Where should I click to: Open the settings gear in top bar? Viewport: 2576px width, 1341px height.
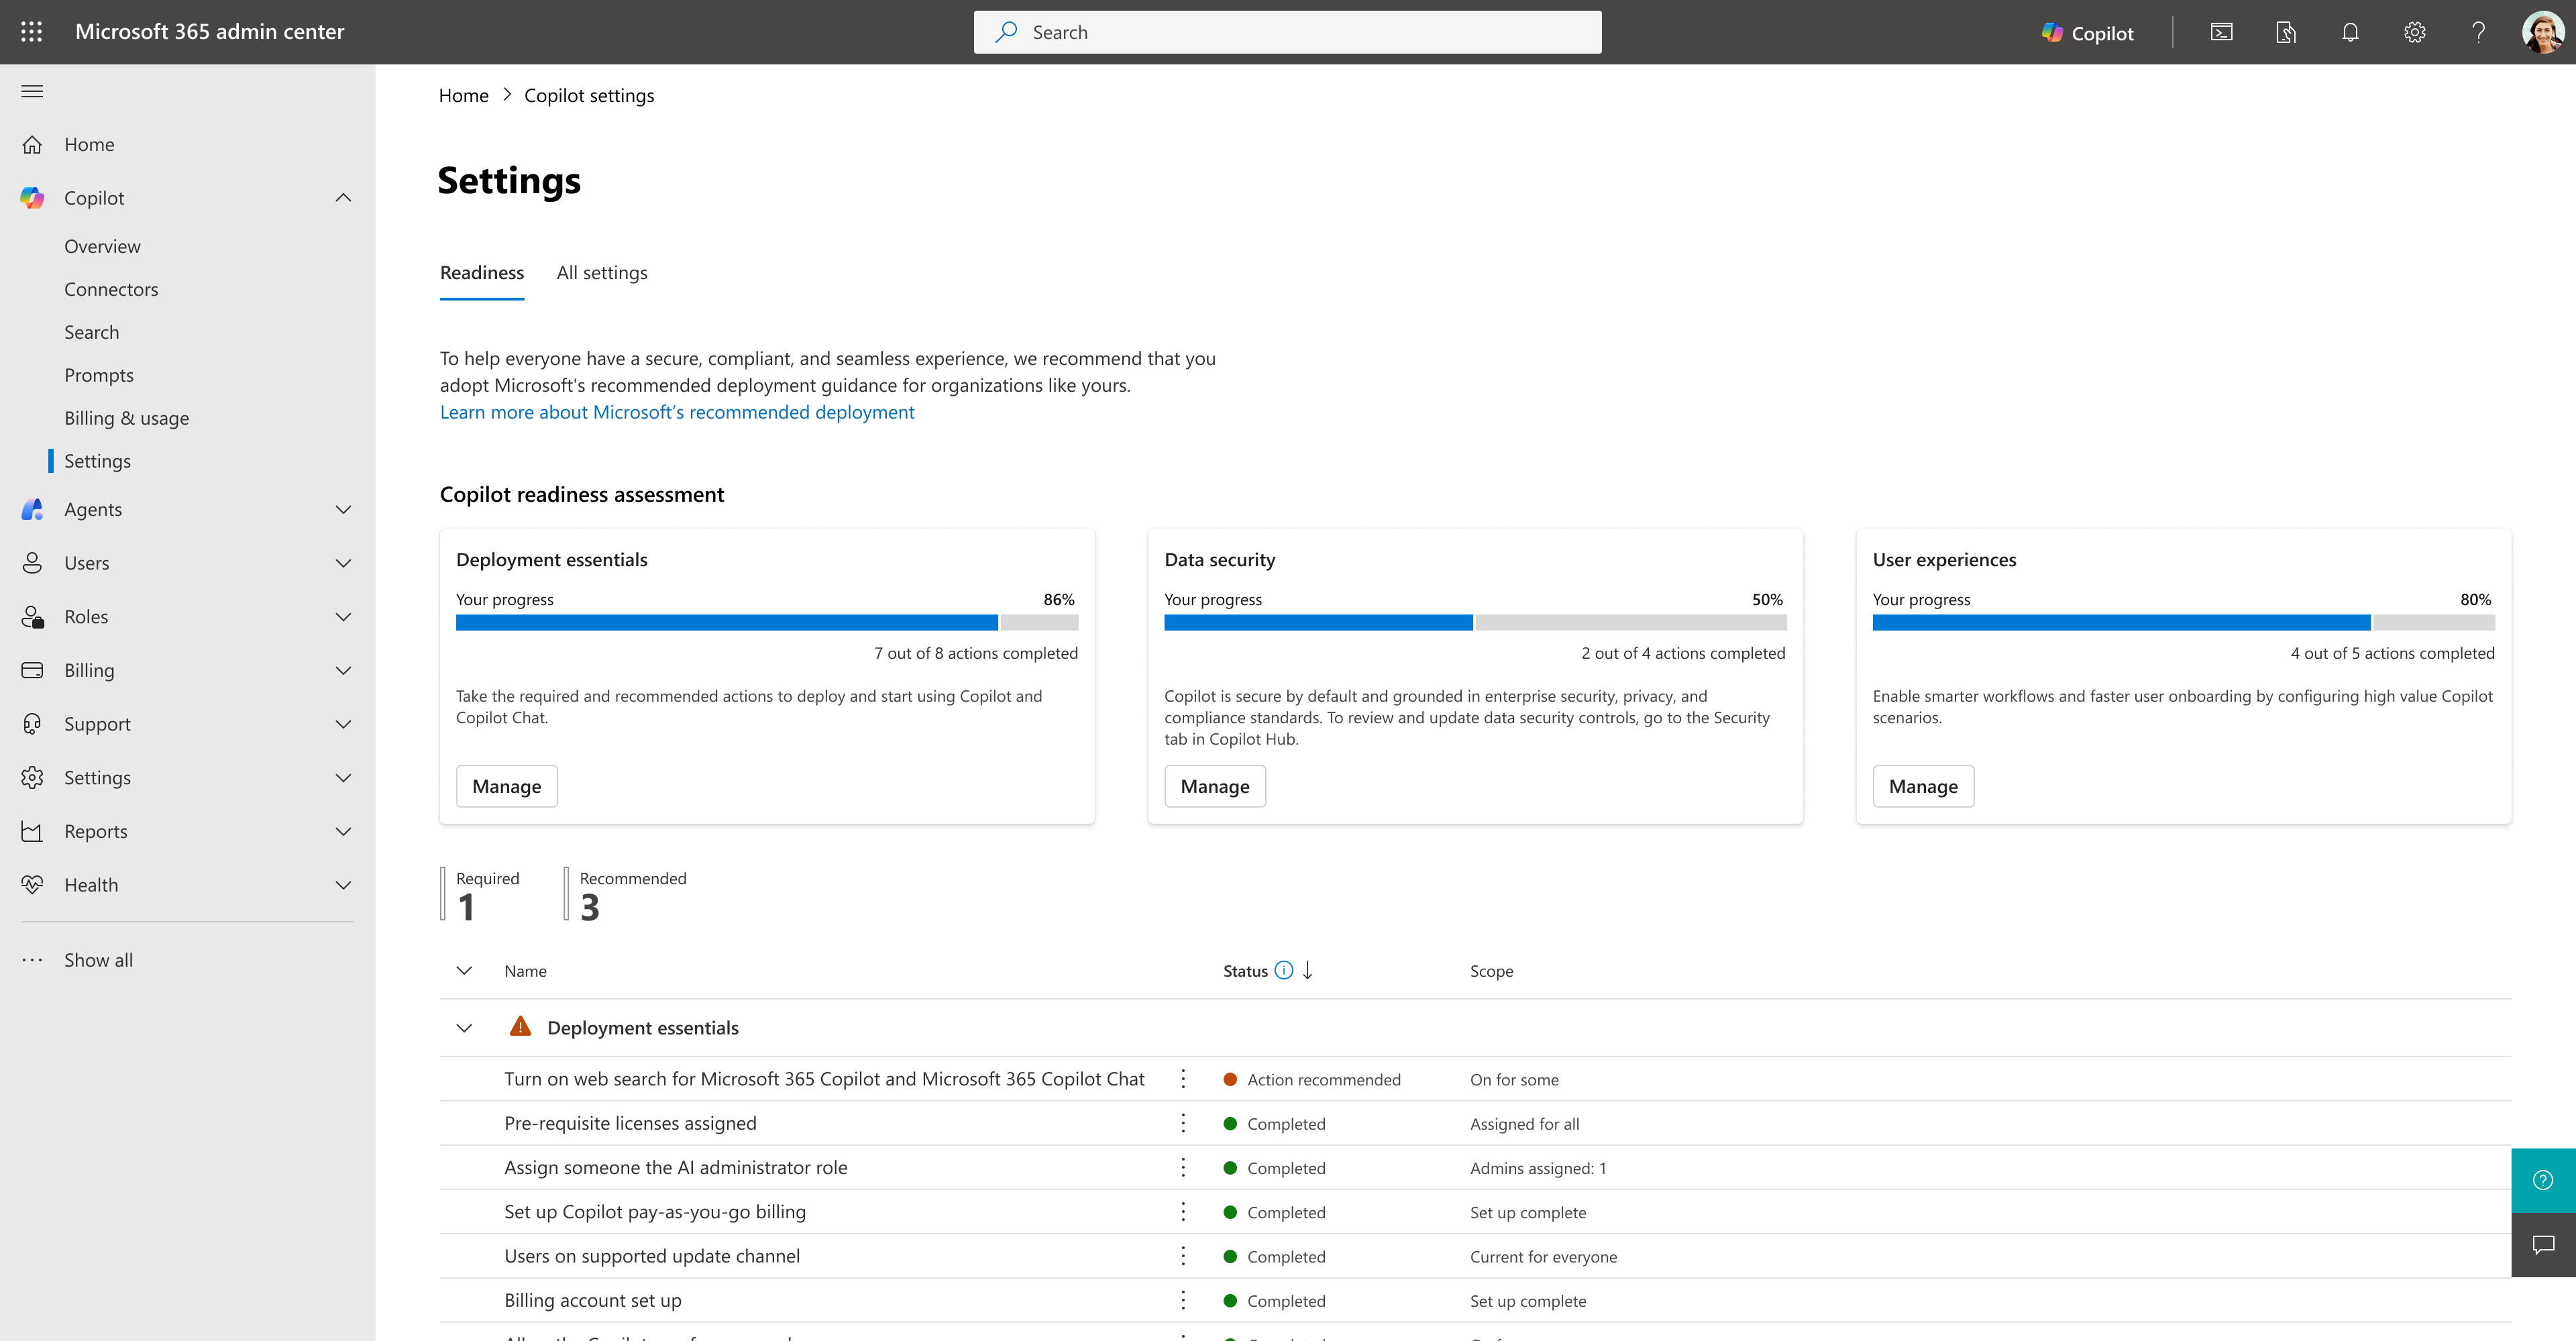coord(2414,32)
